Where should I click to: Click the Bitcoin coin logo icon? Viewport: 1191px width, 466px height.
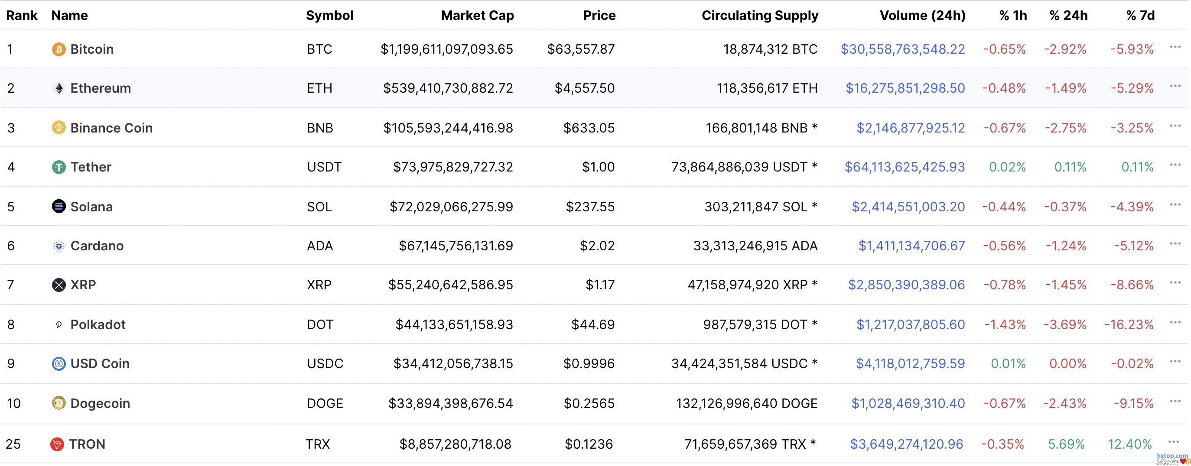tap(59, 49)
